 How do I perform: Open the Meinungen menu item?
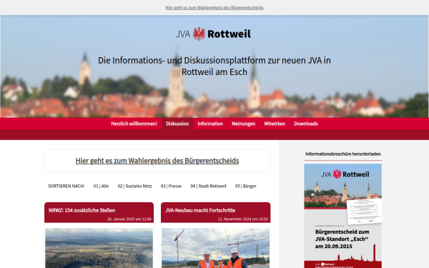tap(244, 124)
